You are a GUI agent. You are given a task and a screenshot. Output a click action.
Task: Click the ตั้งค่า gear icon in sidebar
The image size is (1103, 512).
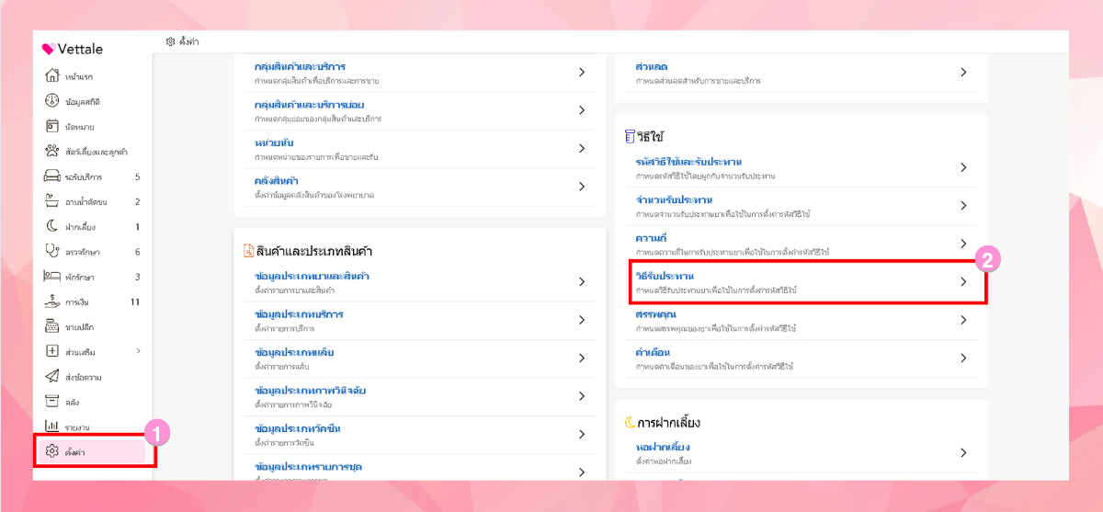coord(52,451)
